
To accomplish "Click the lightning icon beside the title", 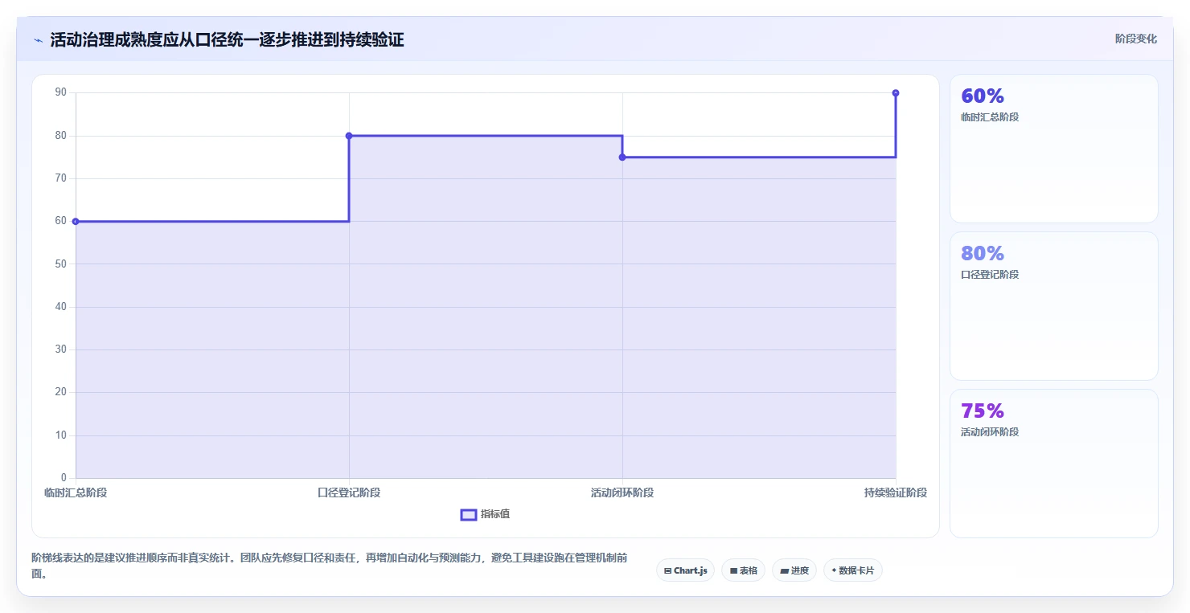I will [38, 40].
